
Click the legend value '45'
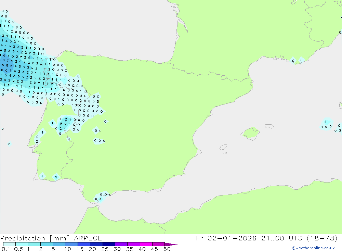click(x=155, y=249)
